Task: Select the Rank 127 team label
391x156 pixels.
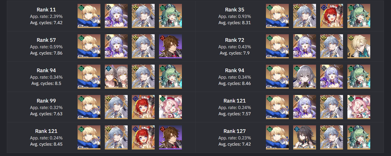Action: (235, 131)
